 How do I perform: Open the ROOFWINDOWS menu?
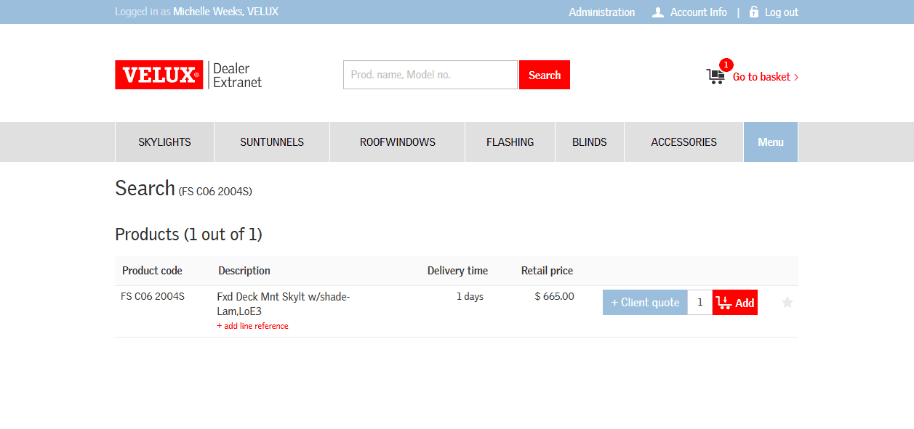(x=398, y=142)
